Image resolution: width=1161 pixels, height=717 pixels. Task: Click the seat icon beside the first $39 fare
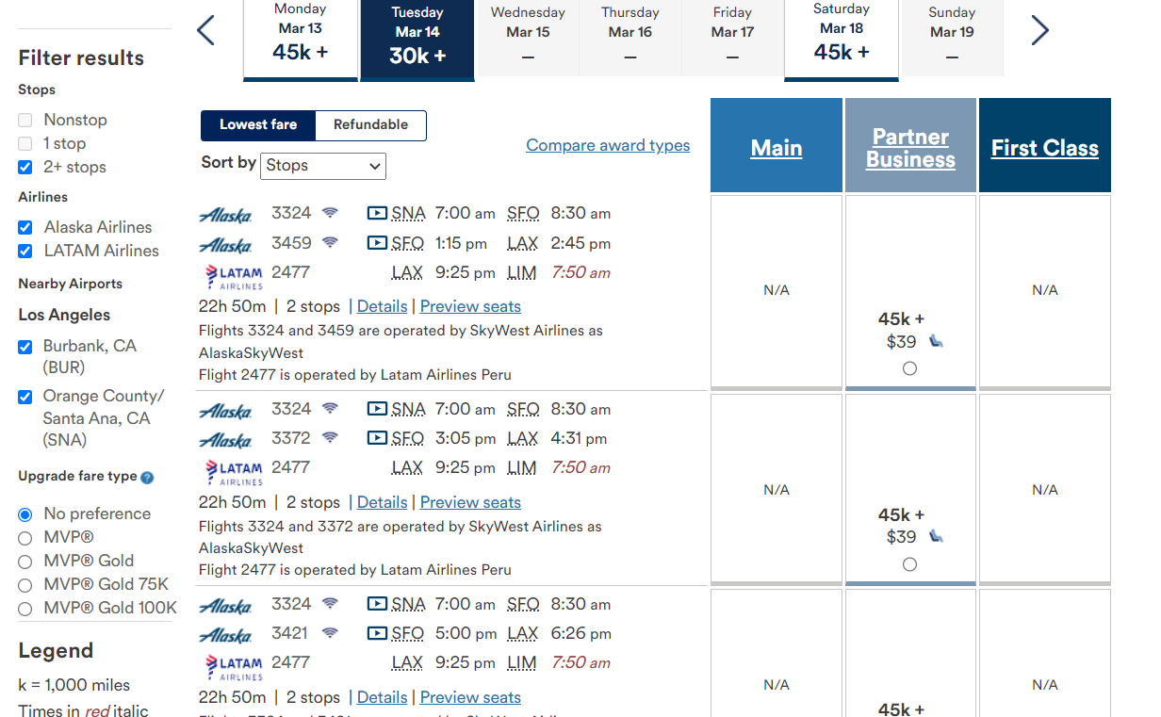(936, 341)
